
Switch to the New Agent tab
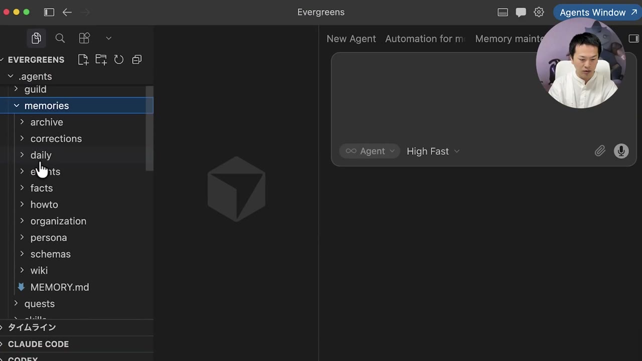click(x=351, y=39)
